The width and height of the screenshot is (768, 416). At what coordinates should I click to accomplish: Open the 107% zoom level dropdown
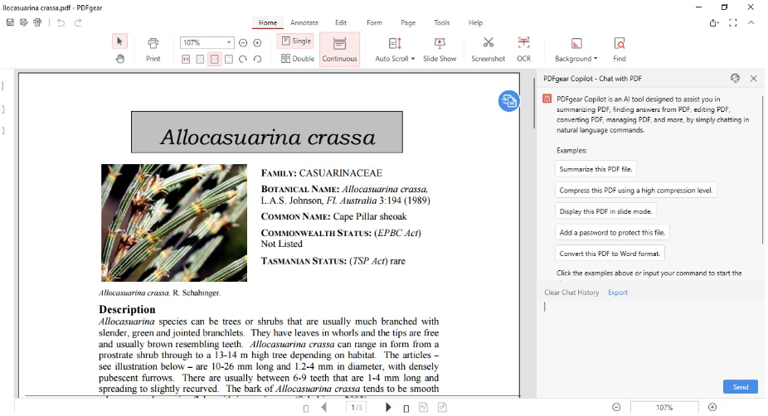pyautogui.click(x=229, y=42)
